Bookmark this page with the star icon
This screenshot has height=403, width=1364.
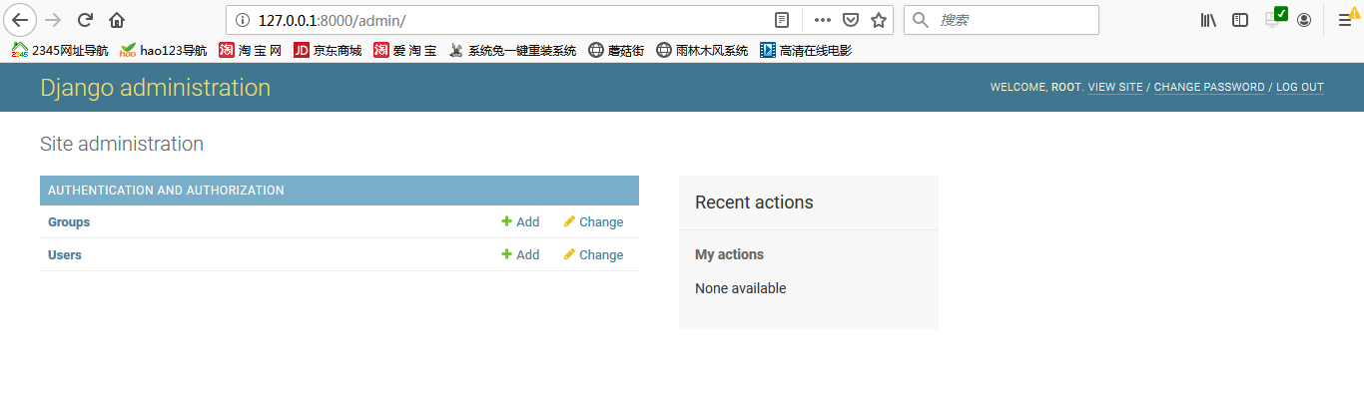tap(879, 20)
